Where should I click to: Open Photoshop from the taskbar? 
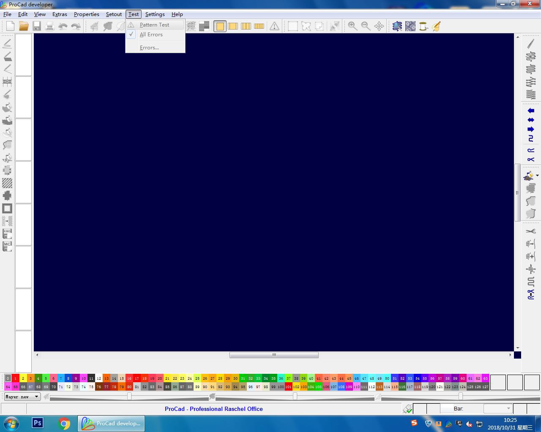point(38,423)
